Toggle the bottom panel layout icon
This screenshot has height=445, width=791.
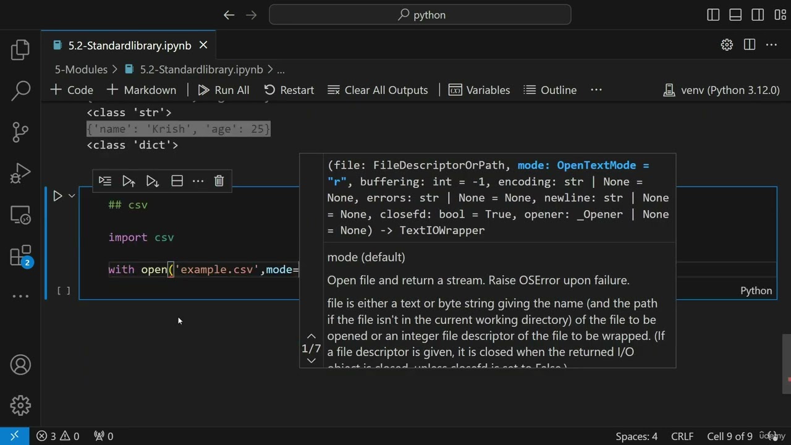tap(735, 15)
